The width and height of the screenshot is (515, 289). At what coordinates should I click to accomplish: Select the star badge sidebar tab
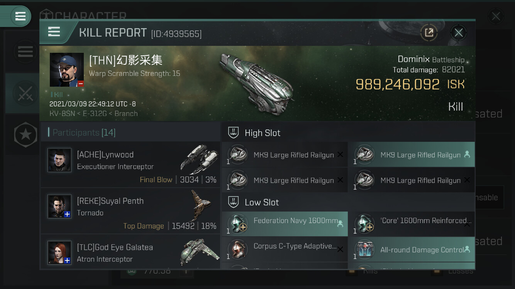point(25,134)
